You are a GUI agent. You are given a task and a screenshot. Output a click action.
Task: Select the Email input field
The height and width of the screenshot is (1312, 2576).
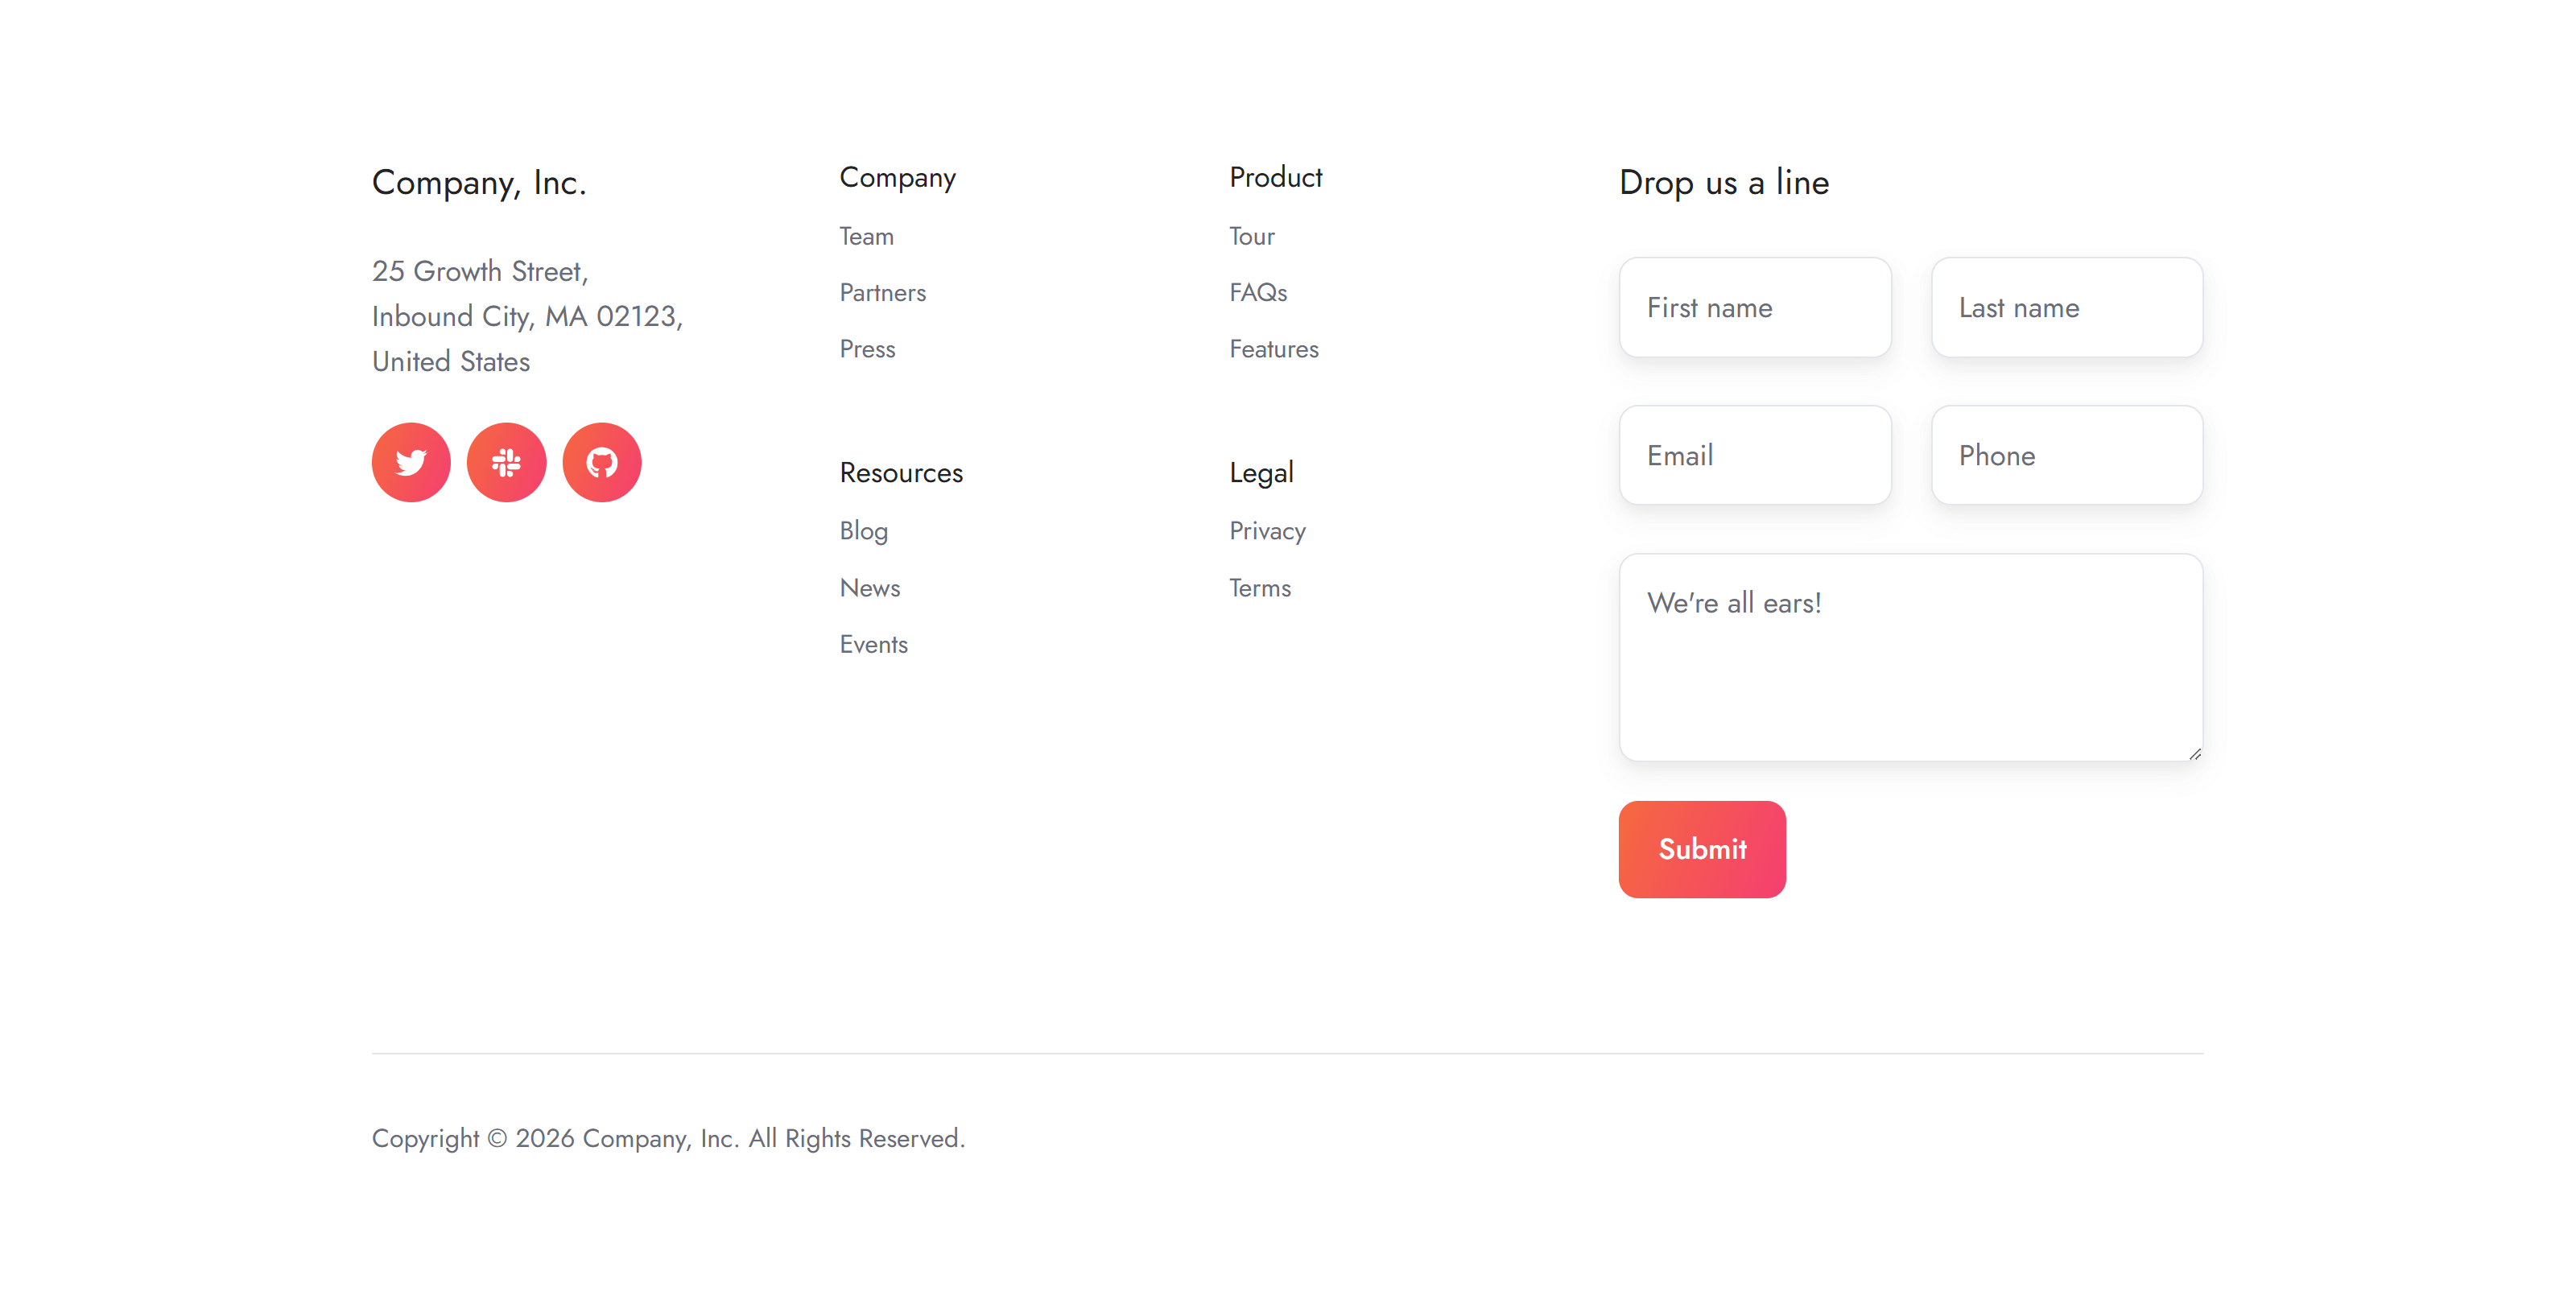click(x=1754, y=456)
